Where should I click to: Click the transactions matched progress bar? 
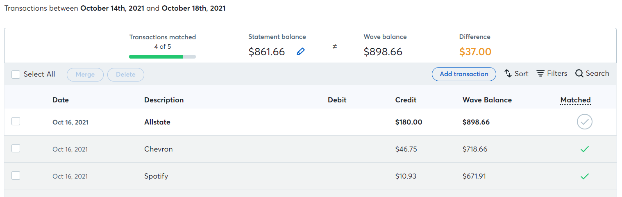(162, 57)
